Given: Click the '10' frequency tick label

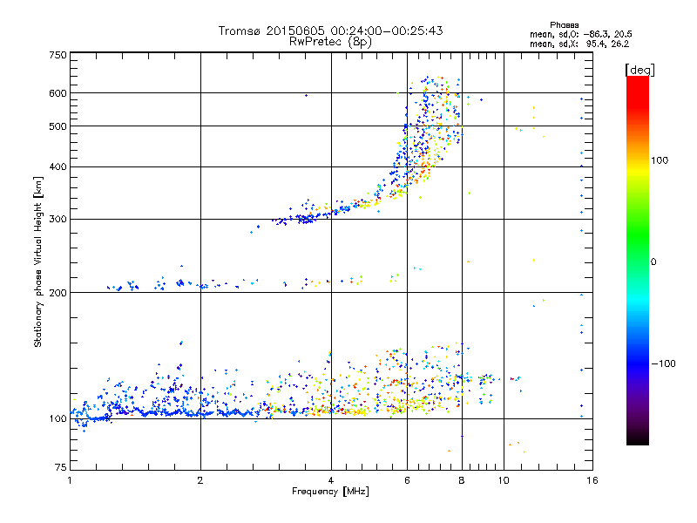Looking at the screenshot, I should coord(504,480).
